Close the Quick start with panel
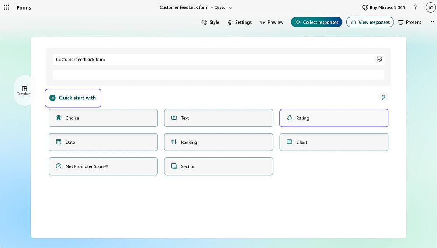Image resolution: width=437 pixels, height=248 pixels. [52, 98]
